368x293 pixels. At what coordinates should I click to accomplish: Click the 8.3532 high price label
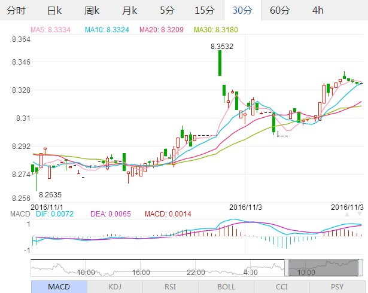point(222,47)
